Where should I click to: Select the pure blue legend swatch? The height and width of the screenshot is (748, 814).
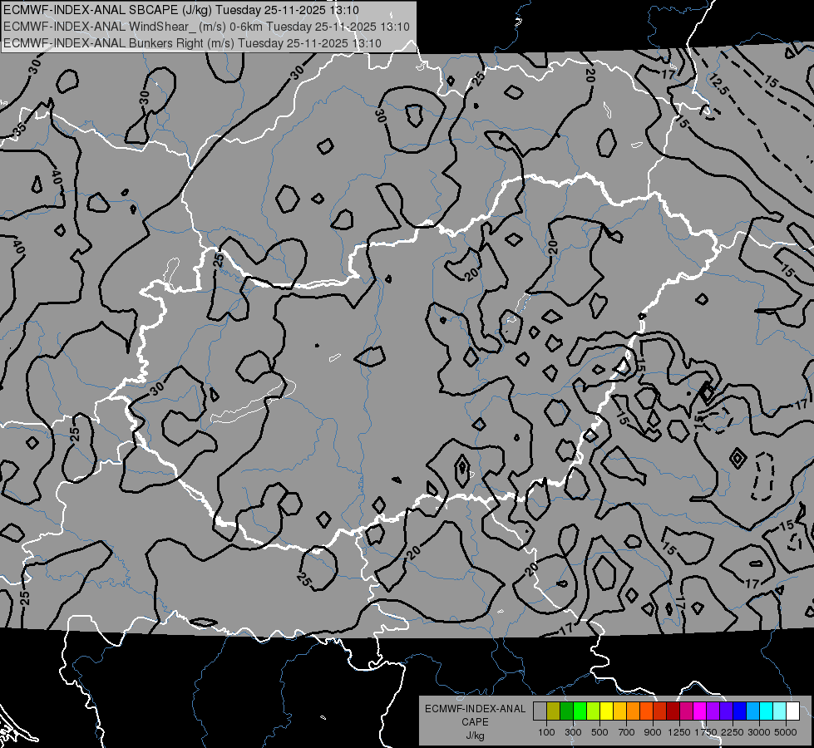click(x=740, y=711)
